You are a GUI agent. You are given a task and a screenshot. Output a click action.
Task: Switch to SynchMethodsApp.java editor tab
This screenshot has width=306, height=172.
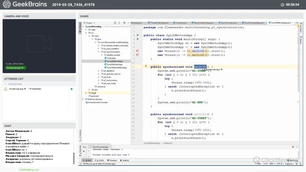coord(281,23)
